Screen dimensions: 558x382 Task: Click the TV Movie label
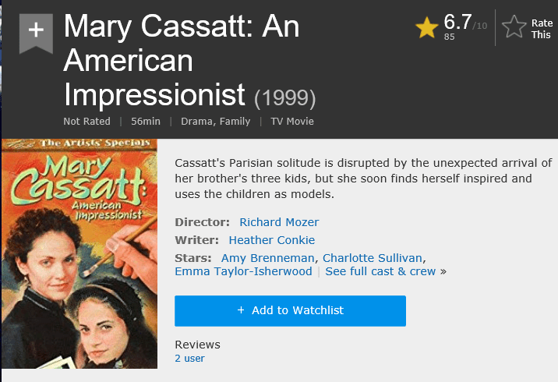tap(292, 121)
